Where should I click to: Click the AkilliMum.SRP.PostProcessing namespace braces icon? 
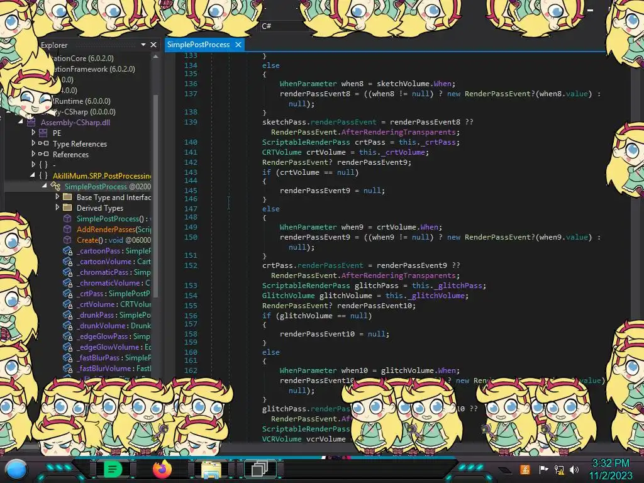43,175
